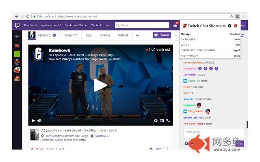This screenshot has width=260, height=162.
Task: Select the Videa 871 tab
Action: [71, 35]
